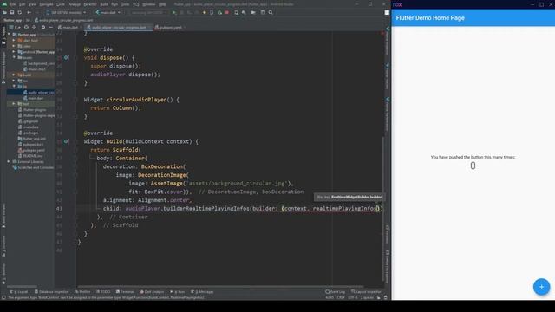Click the Android Studio logo icon
Image resolution: width=555 pixels, height=312 pixels.
(4, 4)
